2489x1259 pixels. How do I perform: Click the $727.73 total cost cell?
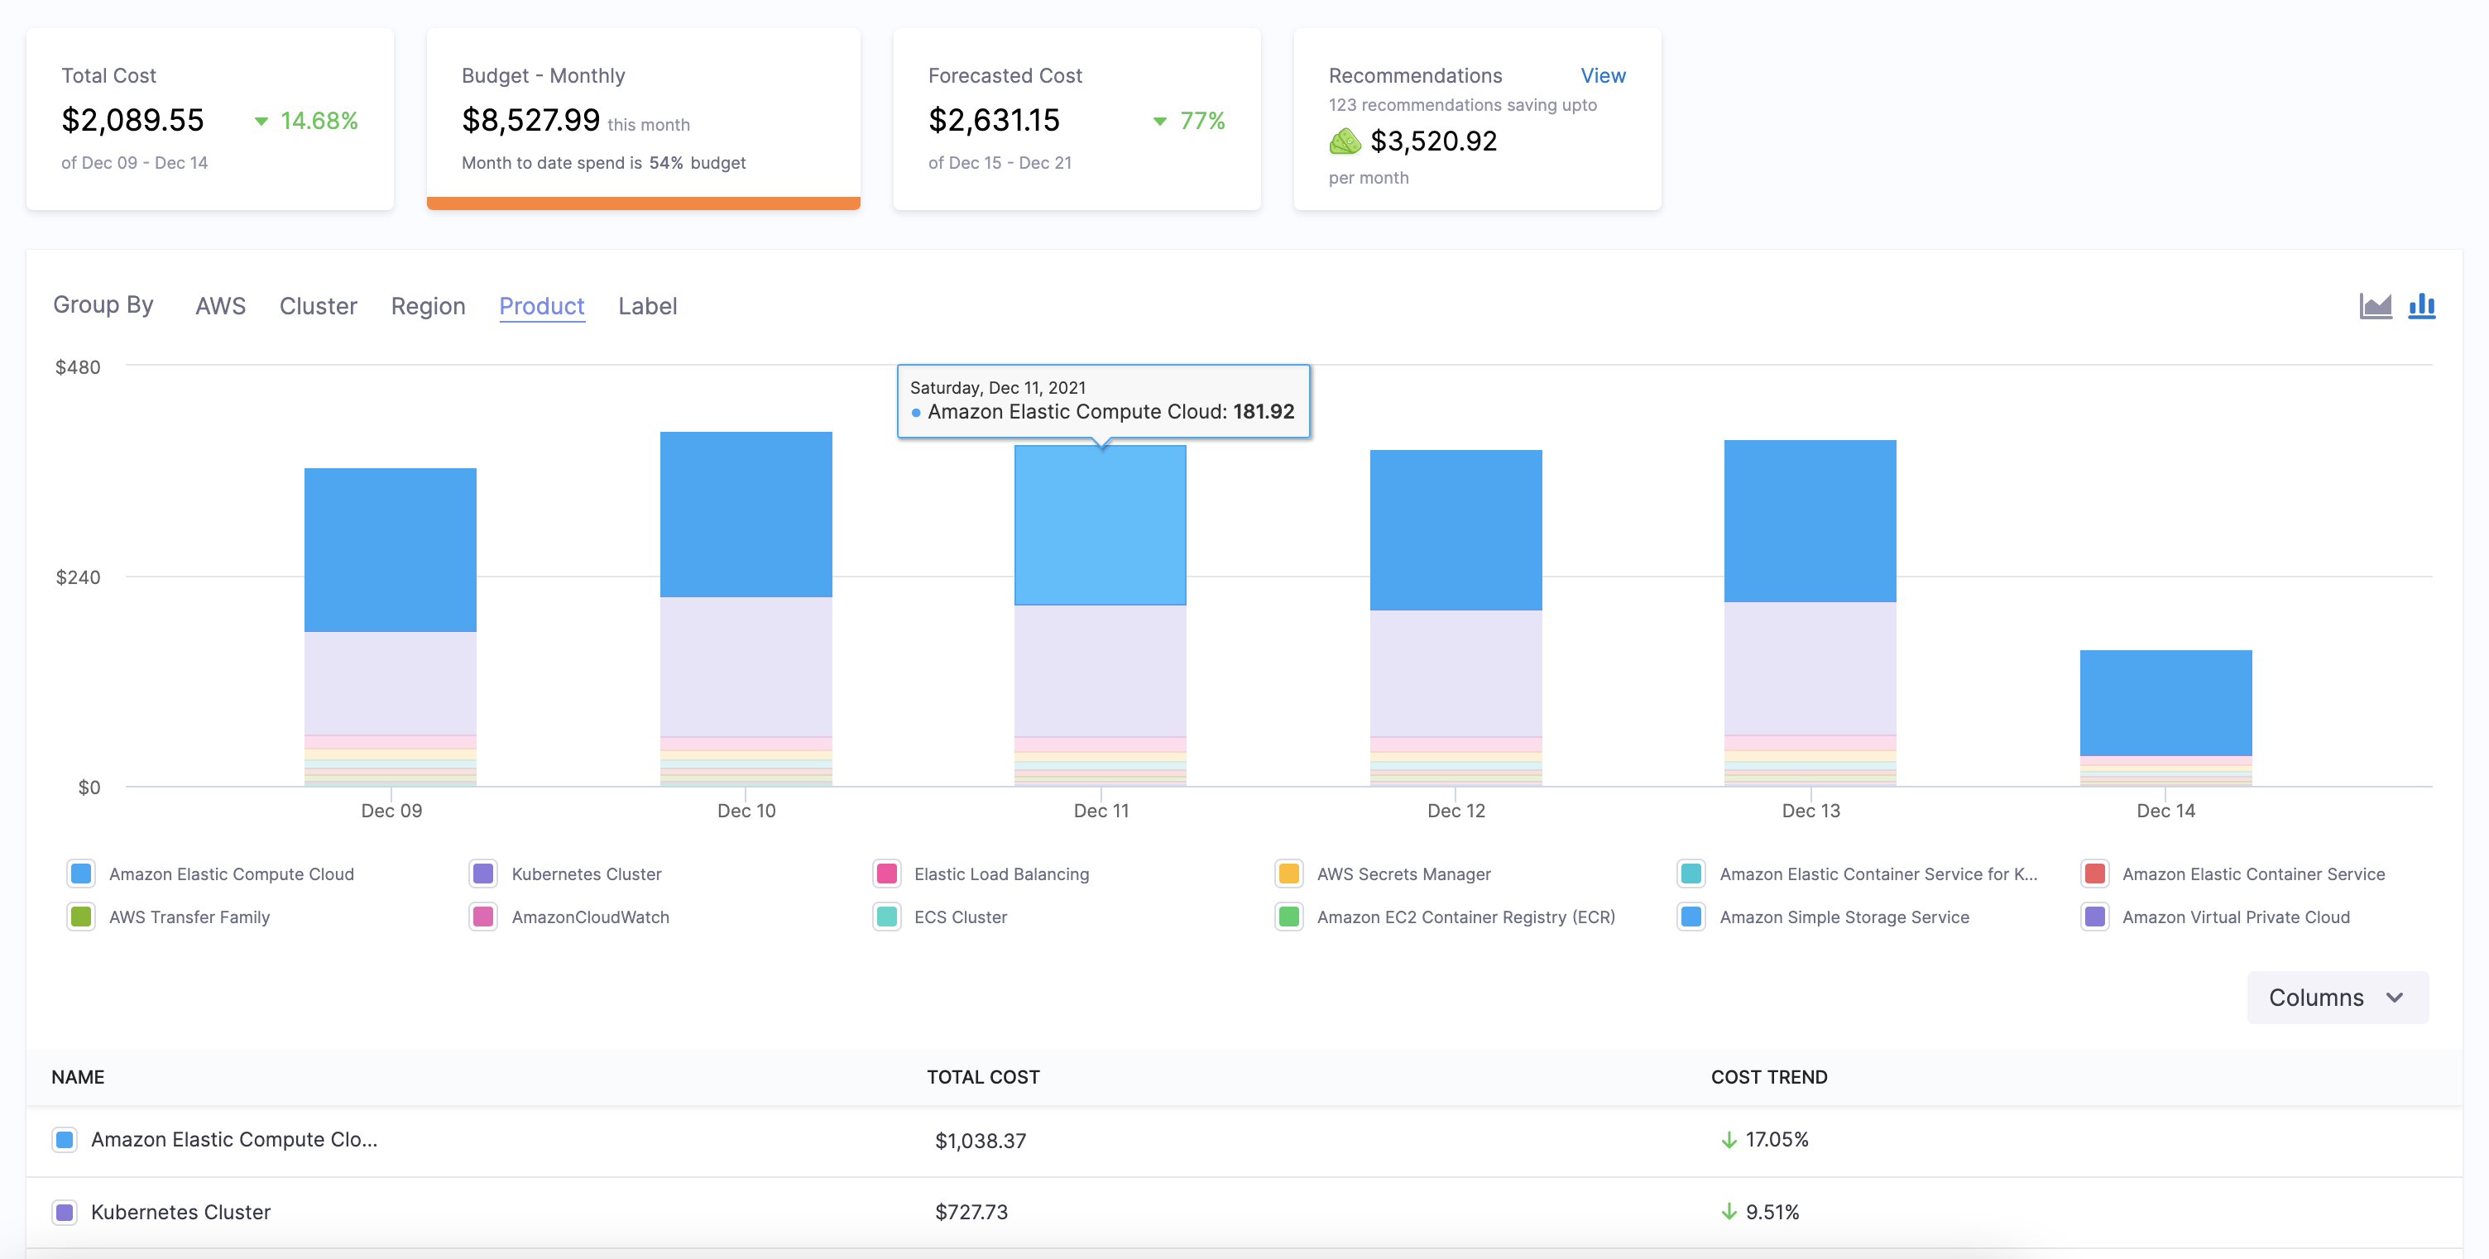click(971, 1213)
